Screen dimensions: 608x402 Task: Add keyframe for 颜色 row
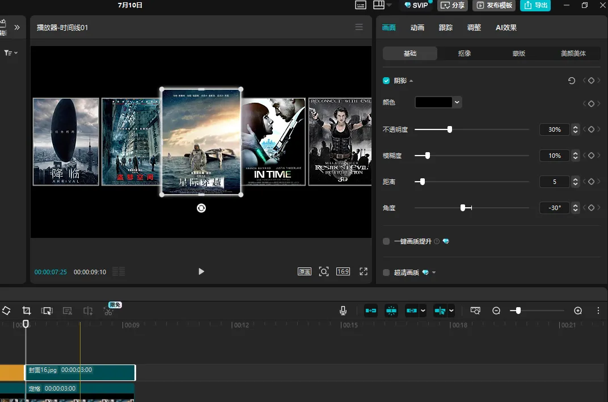[x=591, y=104]
